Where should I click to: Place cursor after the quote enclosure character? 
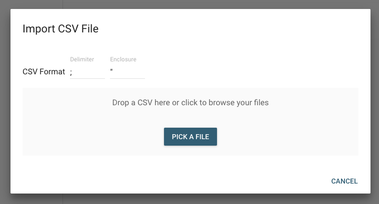click(x=113, y=71)
